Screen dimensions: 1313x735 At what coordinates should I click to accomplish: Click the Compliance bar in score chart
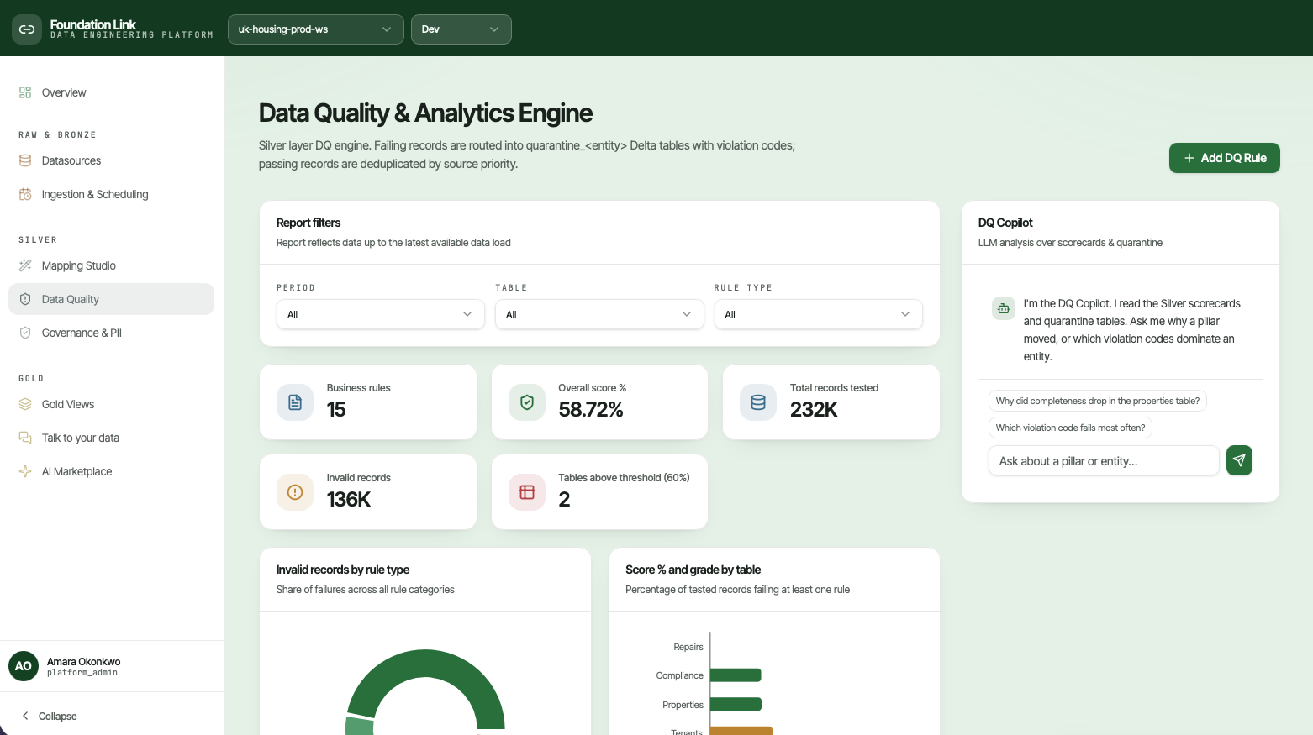click(736, 675)
